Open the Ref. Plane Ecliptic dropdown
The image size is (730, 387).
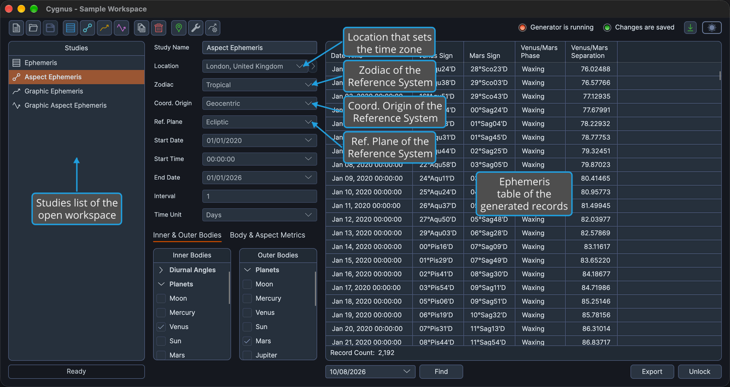[x=259, y=122]
